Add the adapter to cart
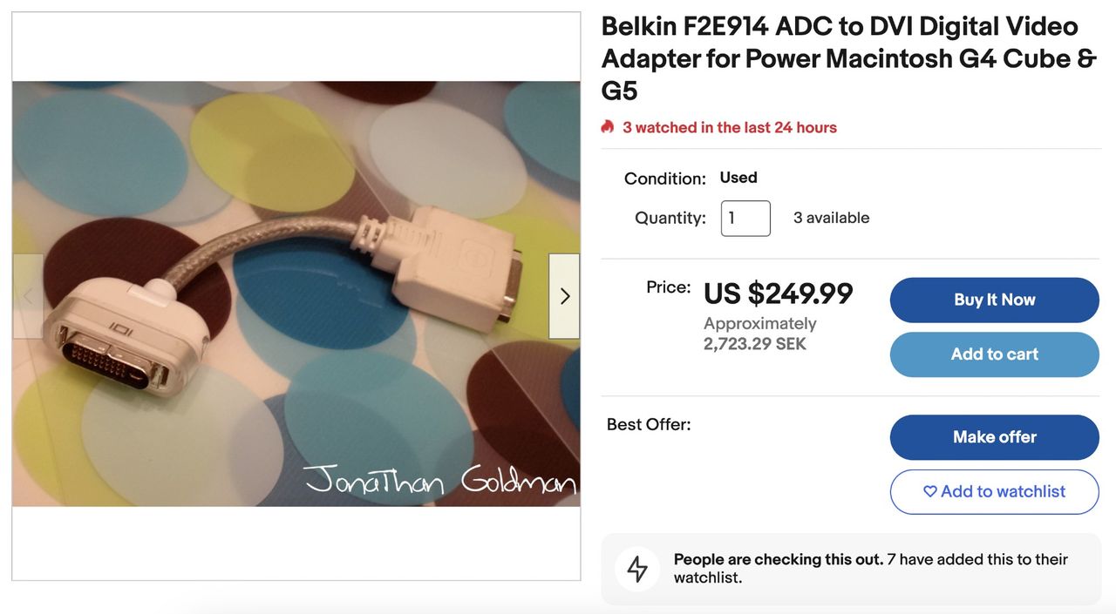Viewport: 1116px width, 614px height. click(994, 354)
